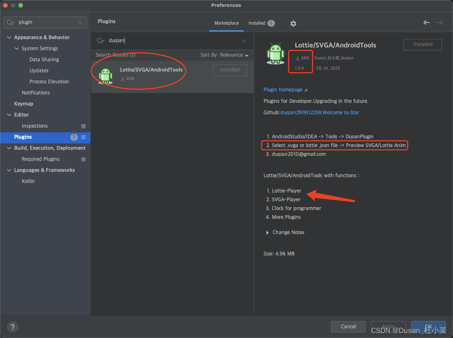453x338 pixels.
Task: Click the Installed button in plugin details
Action: 422,45
